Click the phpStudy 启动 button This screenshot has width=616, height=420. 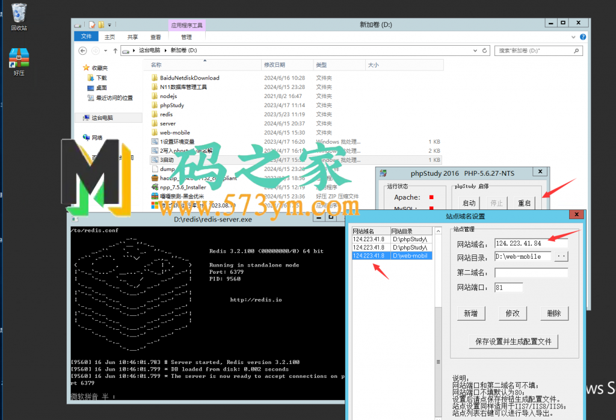point(469,203)
